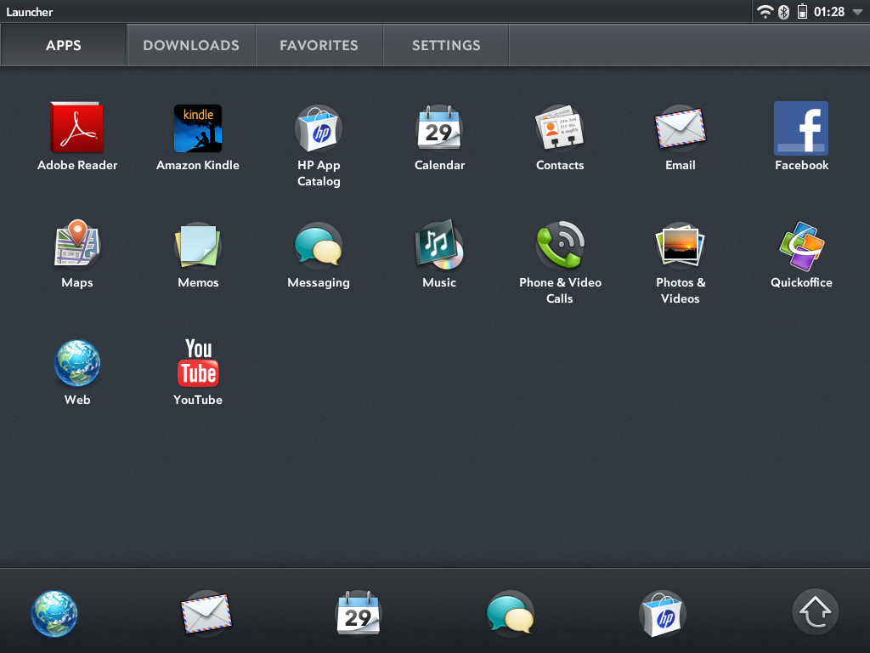Click the battery status icon
Viewport: 870px width, 653px height.
coord(802,12)
